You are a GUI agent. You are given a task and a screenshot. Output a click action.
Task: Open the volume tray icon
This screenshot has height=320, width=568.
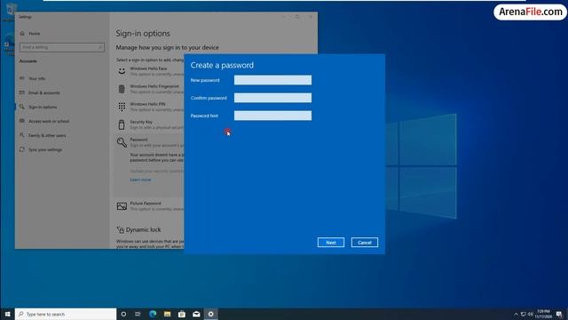531,314
